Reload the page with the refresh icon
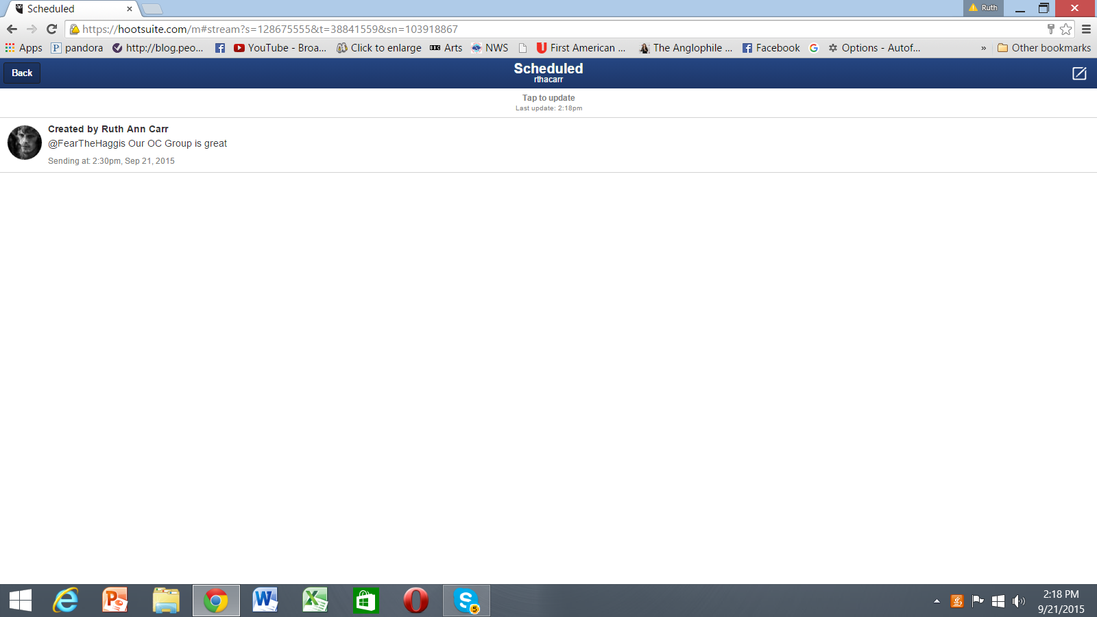Image resolution: width=1097 pixels, height=617 pixels. 51,29
